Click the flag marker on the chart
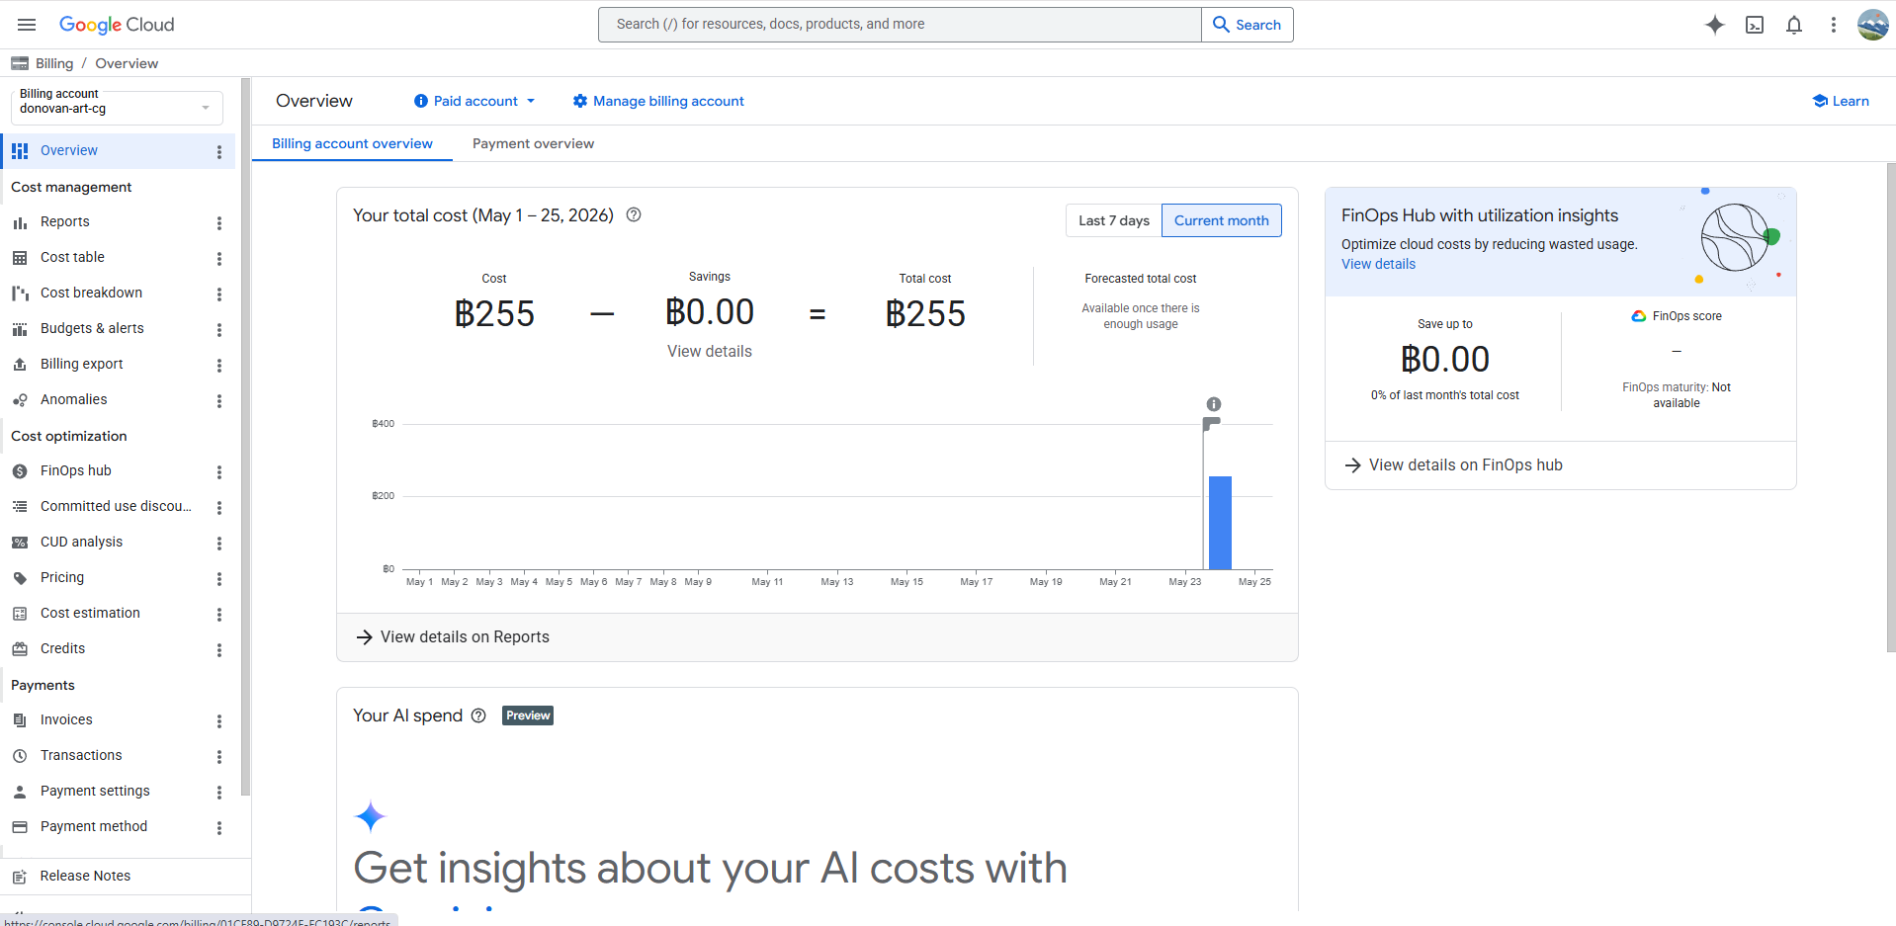The width and height of the screenshot is (1896, 926). point(1211,424)
